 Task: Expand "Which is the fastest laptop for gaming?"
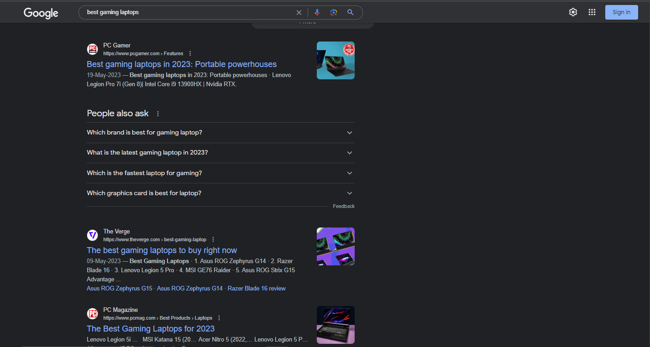(220, 173)
